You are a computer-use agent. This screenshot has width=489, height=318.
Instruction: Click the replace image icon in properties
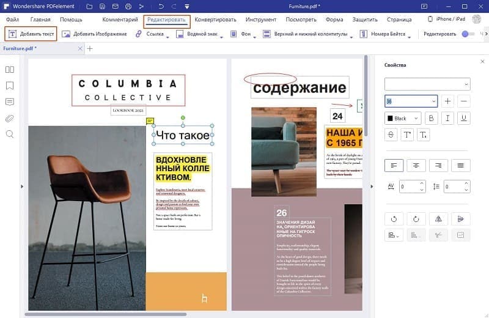pos(461,235)
